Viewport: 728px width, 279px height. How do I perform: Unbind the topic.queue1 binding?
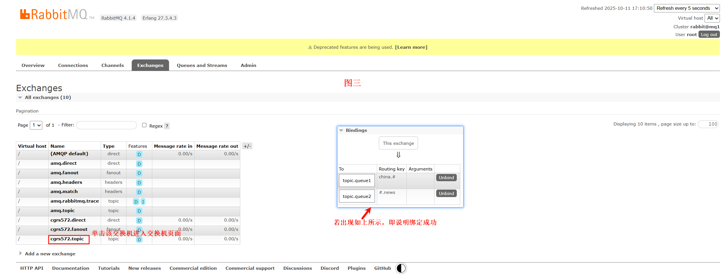pos(446,178)
